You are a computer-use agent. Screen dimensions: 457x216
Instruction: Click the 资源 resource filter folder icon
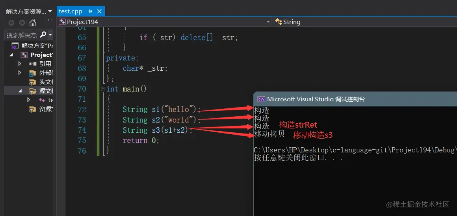coord(32,109)
